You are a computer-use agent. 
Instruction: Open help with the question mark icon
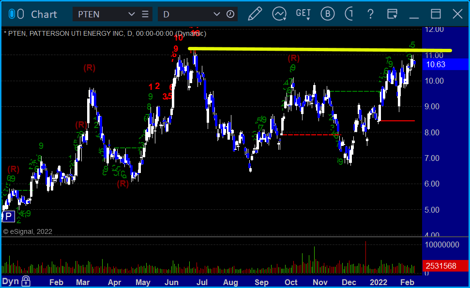370,14
